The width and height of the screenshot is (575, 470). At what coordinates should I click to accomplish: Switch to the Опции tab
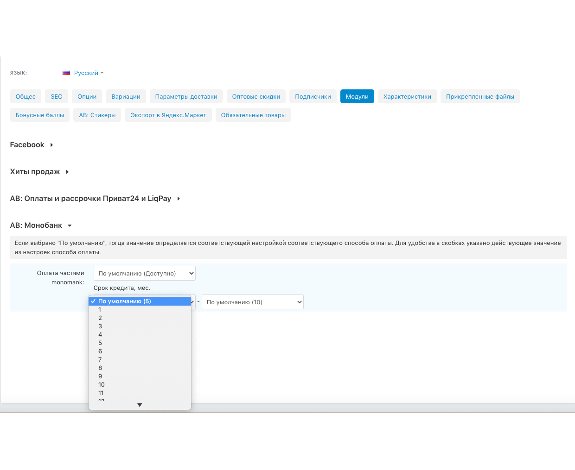pyautogui.click(x=87, y=96)
